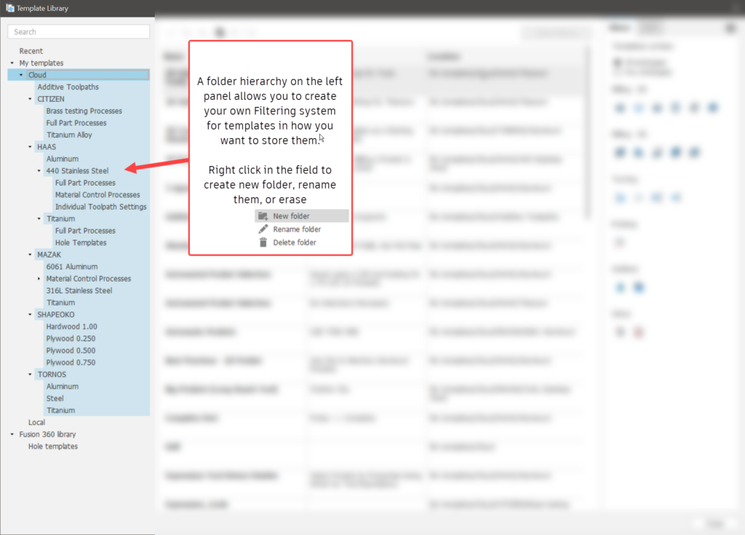Open Titanium folder under TORNOS
Viewport: 745px width, 535px height.
tap(61, 411)
